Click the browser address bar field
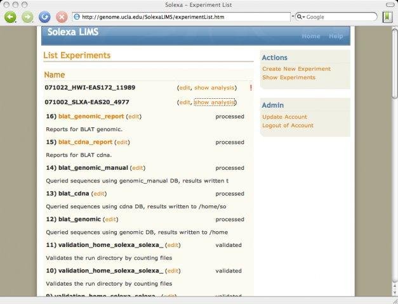 pos(182,17)
